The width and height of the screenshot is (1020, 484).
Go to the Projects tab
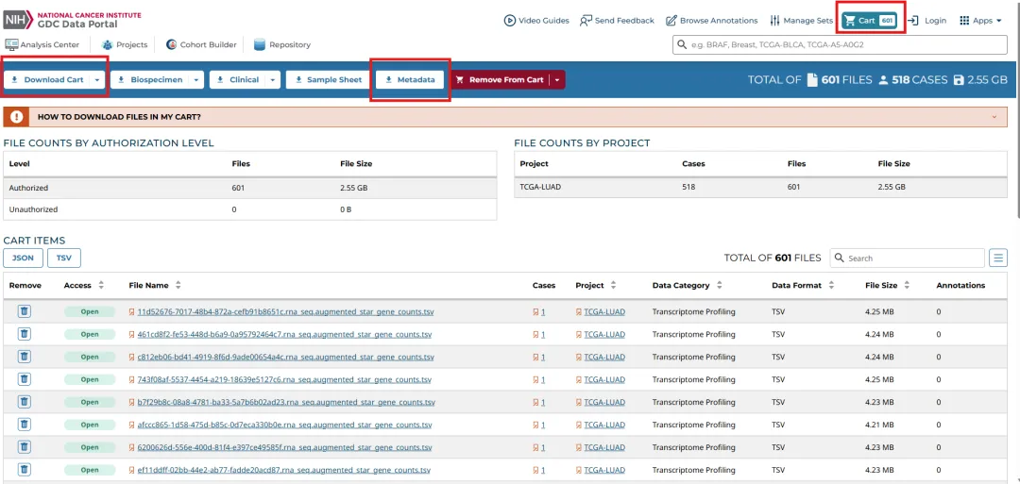pyautogui.click(x=125, y=45)
